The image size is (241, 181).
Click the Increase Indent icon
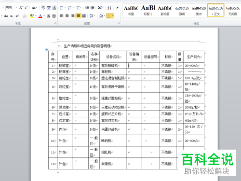(93, 8)
